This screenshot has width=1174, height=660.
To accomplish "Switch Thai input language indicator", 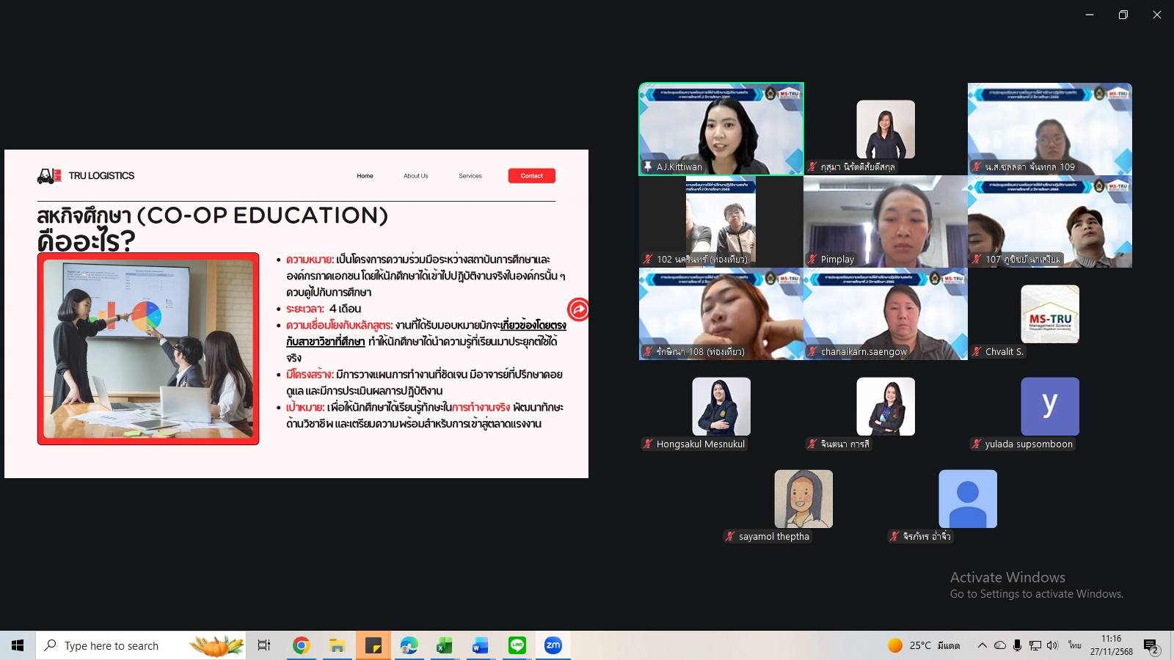I will tap(1074, 645).
